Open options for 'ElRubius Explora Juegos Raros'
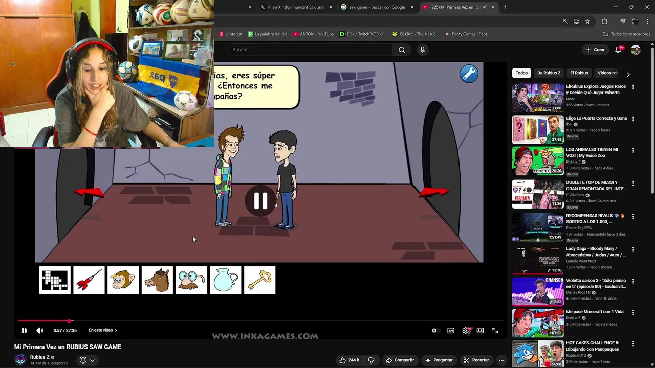 pos(633,87)
